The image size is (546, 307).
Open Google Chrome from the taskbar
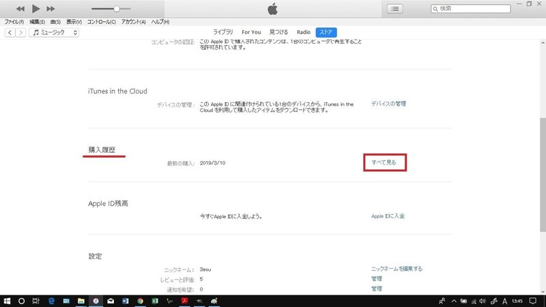[x=140, y=301]
